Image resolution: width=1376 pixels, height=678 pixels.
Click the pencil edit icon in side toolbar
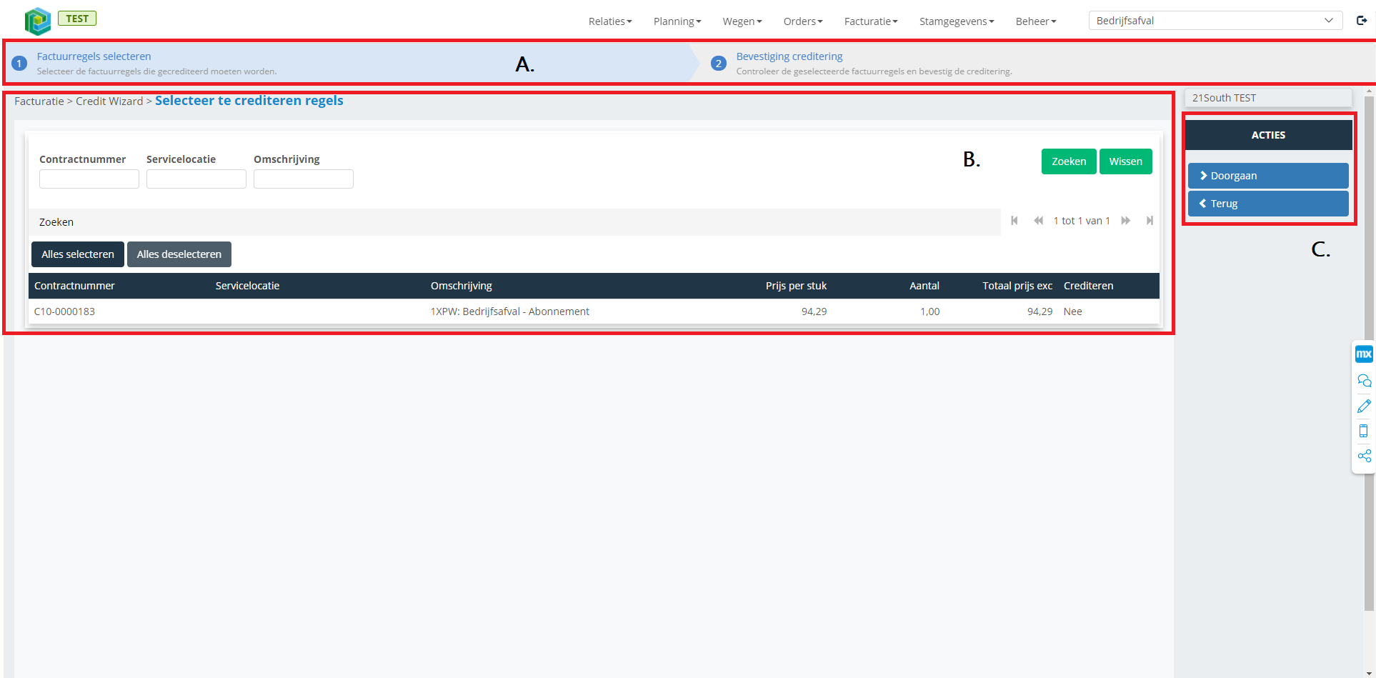[1364, 406]
